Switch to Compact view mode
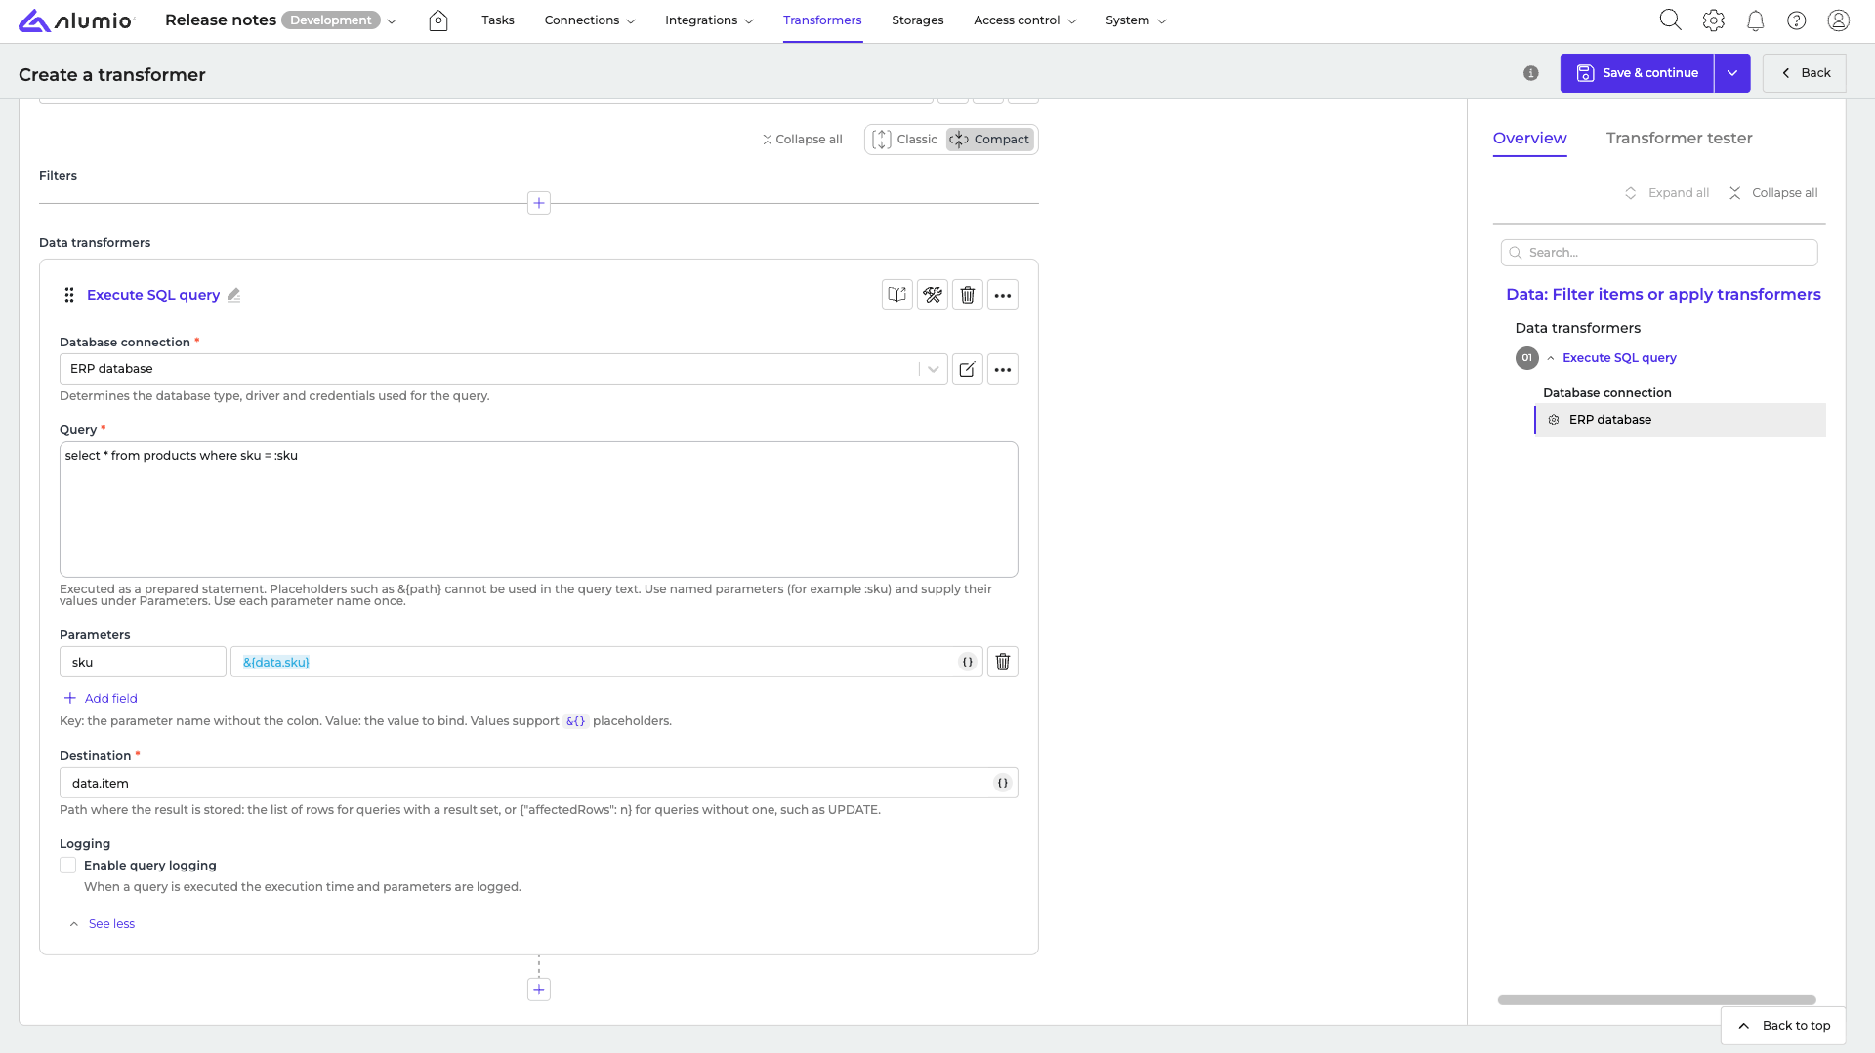This screenshot has height=1053, width=1875. click(x=990, y=140)
